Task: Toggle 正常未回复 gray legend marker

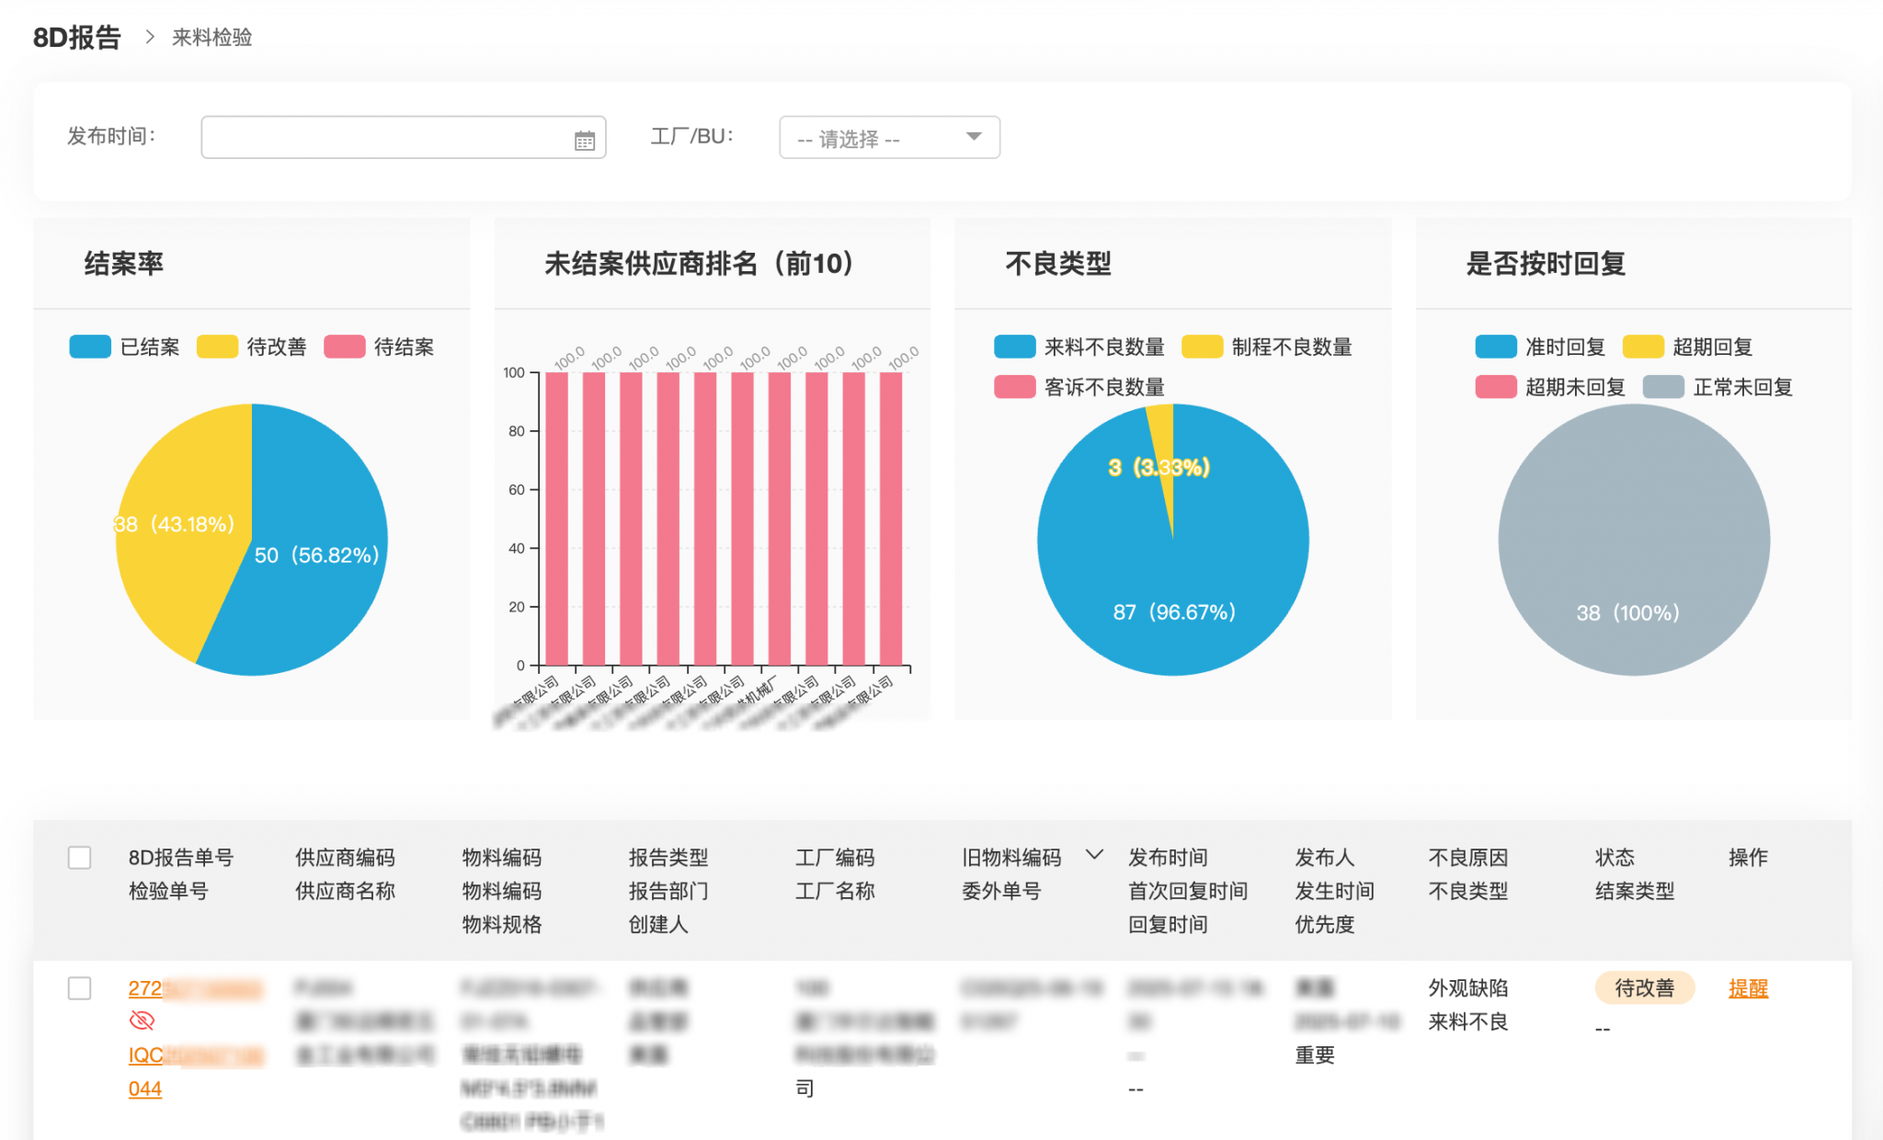Action: point(1662,387)
